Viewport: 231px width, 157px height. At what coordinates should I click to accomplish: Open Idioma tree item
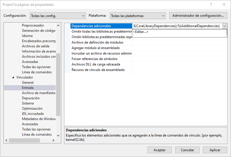pos(27,36)
